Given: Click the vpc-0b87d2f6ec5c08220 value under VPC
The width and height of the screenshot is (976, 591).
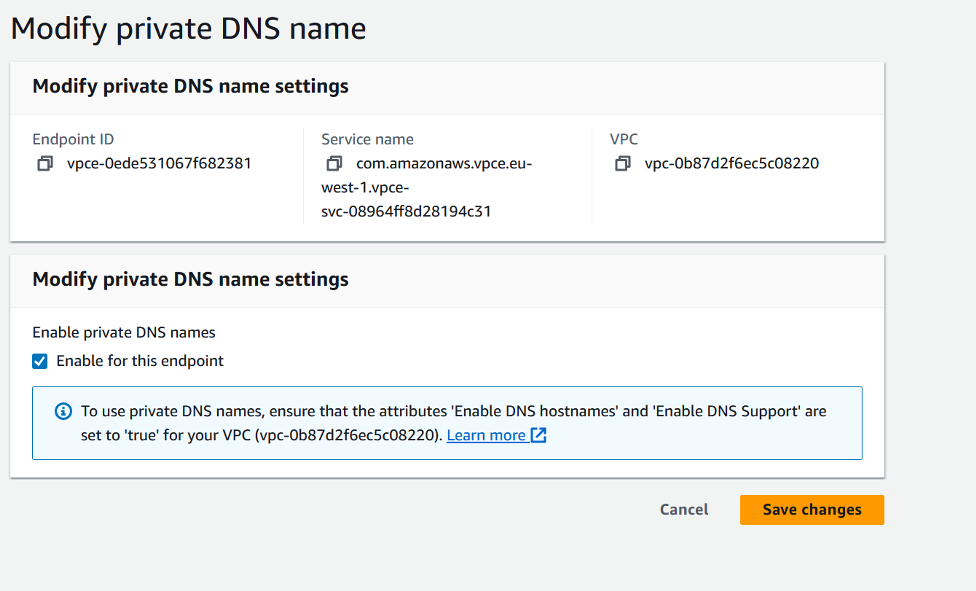Looking at the screenshot, I should click(732, 163).
